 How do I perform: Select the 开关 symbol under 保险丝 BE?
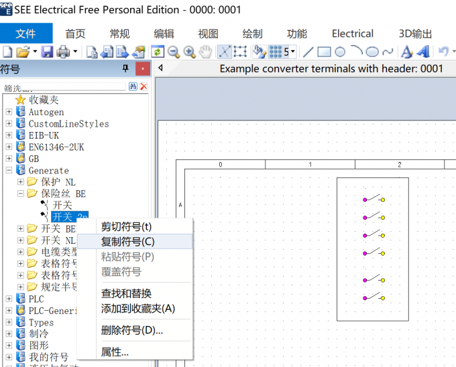(x=62, y=206)
